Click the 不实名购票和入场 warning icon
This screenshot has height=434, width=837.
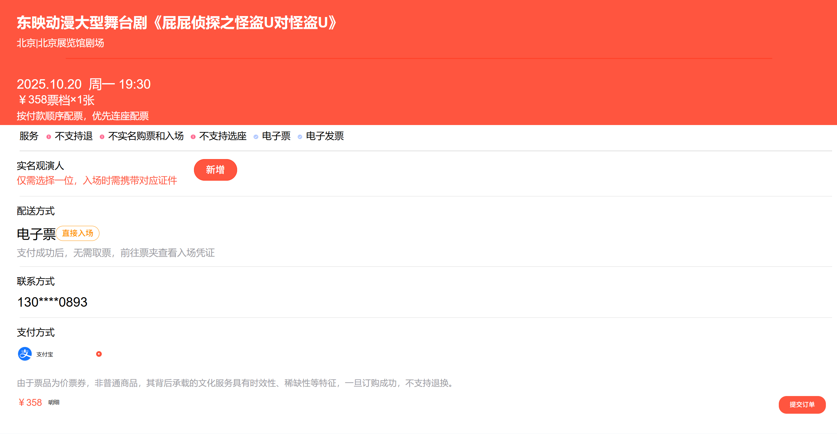pyautogui.click(x=102, y=137)
